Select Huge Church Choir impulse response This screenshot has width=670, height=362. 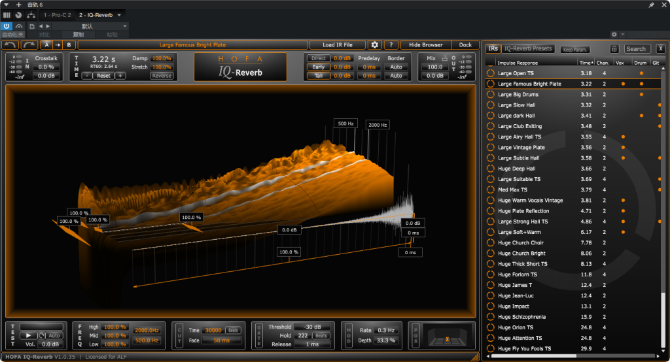pyautogui.click(x=573, y=242)
